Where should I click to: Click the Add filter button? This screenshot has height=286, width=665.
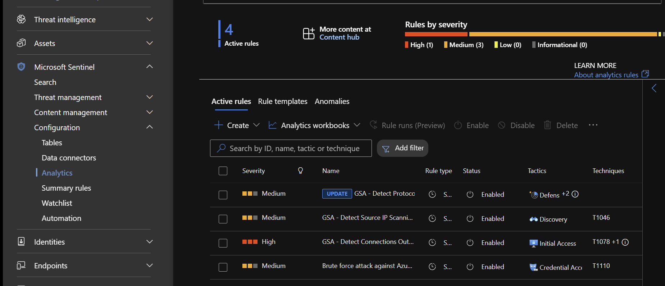coord(402,148)
